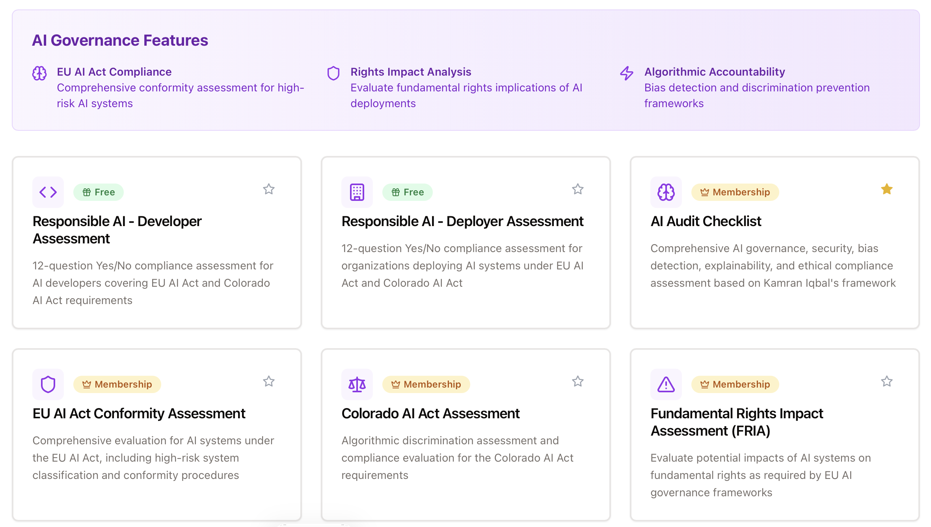
Task: Toggle favorite star on EU AI Act Conformity
Action: pos(269,382)
